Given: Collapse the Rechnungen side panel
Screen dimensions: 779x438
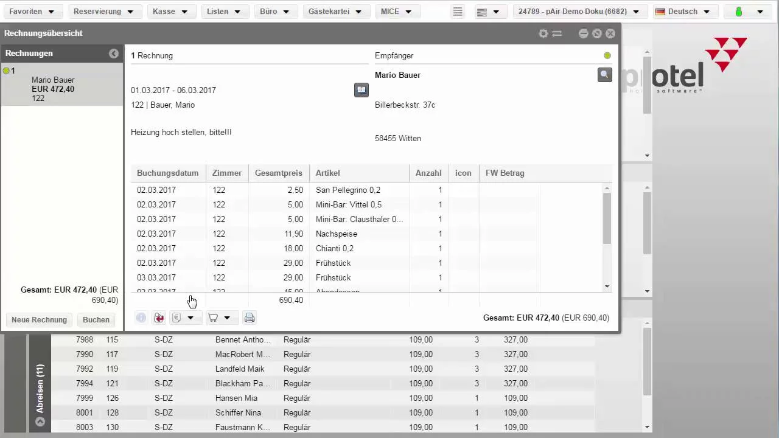Looking at the screenshot, I should pos(113,54).
